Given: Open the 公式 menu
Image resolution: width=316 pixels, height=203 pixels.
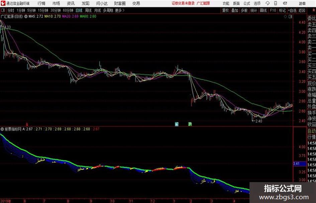Looking at the screenshot, I should [247, 3].
